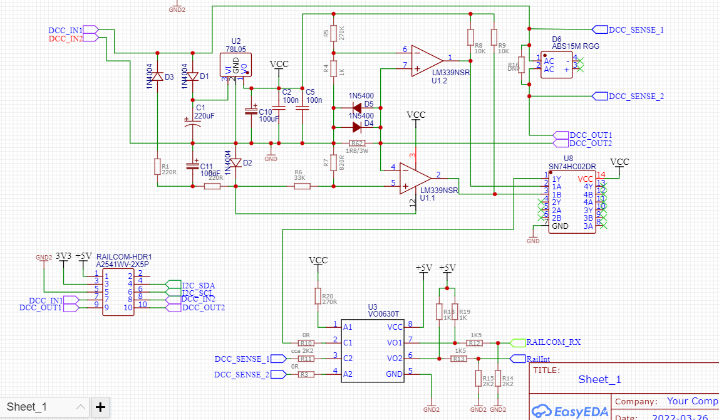The width and height of the screenshot is (719, 420).
Task: Select resistor R6 33K
Action: click(x=302, y=186)
